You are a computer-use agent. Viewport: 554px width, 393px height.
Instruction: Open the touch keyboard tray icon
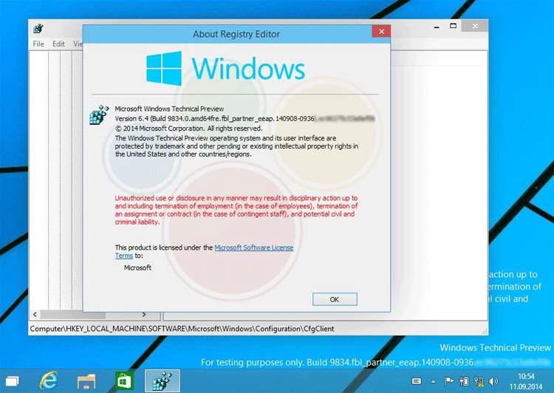(417, 380)
